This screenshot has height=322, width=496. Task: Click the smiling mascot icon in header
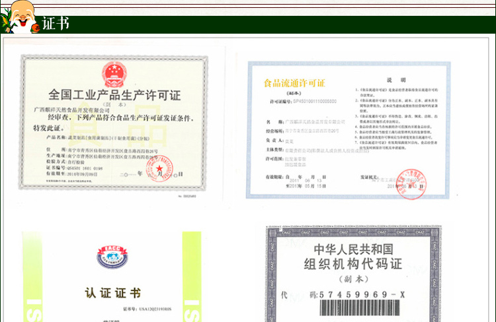point(21,17)
